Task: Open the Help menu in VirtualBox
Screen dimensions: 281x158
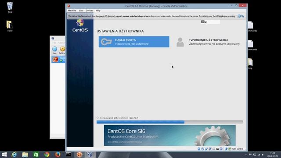Action: pyautogui.click(x=98, y=11)
